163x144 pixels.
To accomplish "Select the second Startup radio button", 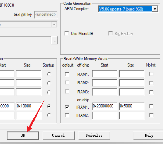I will pyautogui.click(x=49, y=83).
